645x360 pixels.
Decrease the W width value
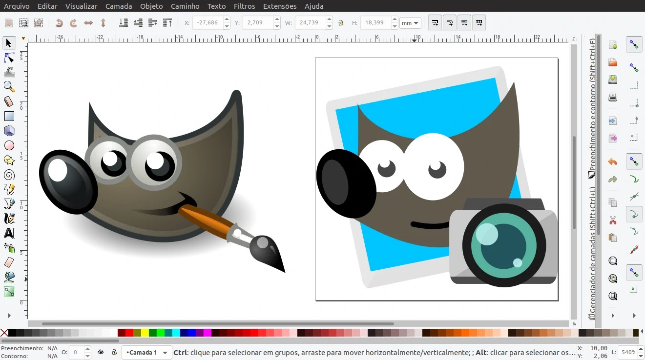point(329,26)
